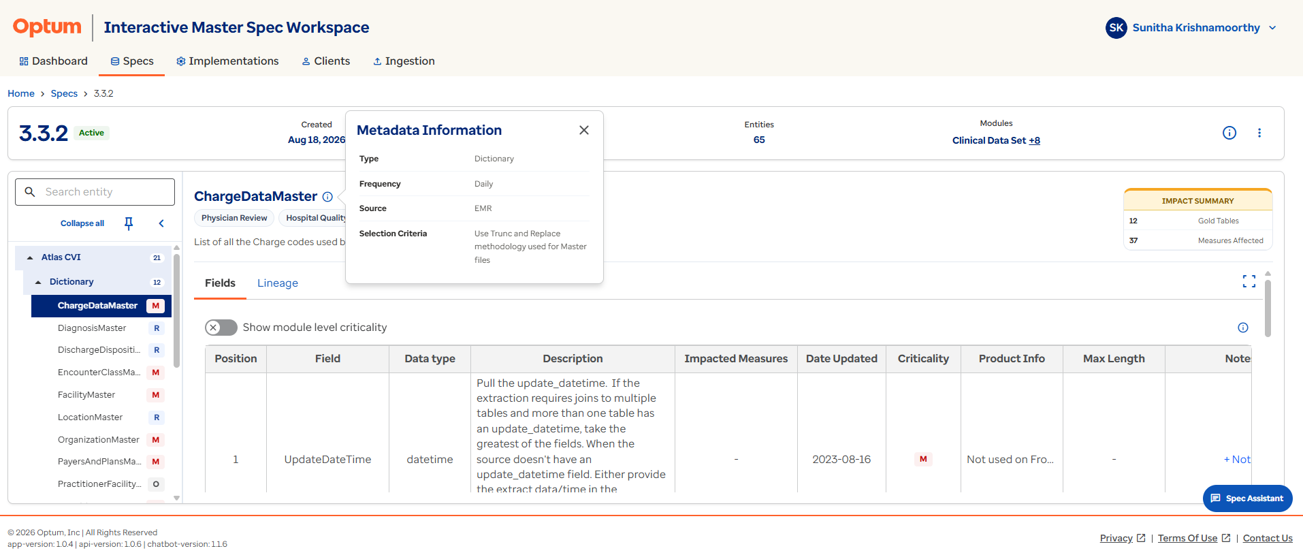Switch to the Specs tab

coord(132,61)
